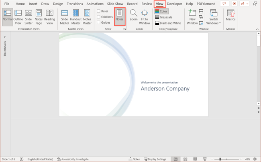The width and height of the screenshot is (261, 162).
Task: Open the Draw tab
Action: [x=45, y=4]
